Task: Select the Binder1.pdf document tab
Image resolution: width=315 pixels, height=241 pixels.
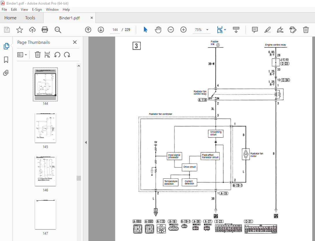Action: [x=69, y=18]
